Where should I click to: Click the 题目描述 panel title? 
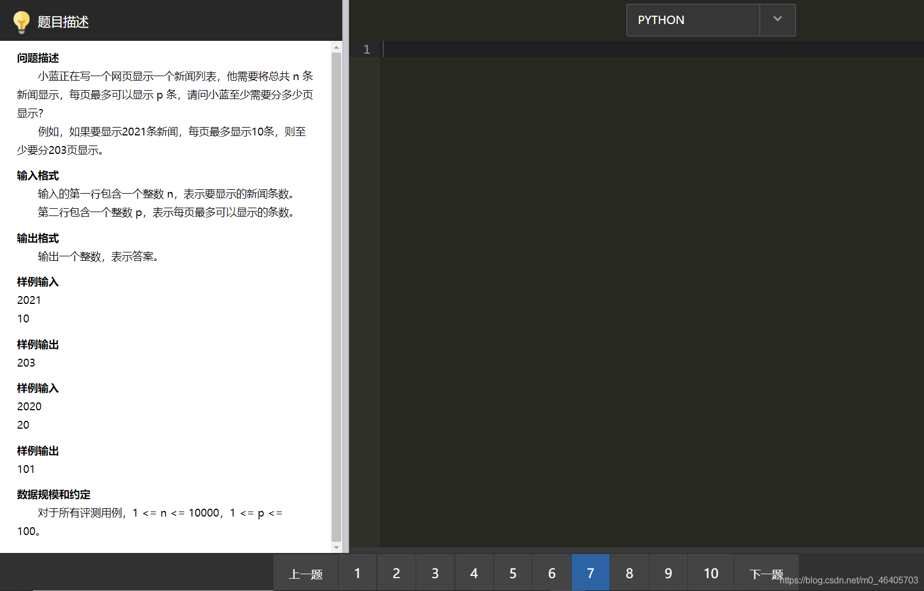pos(63,22)
